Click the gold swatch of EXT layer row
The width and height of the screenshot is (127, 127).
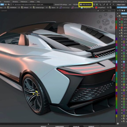coord(122,25)
